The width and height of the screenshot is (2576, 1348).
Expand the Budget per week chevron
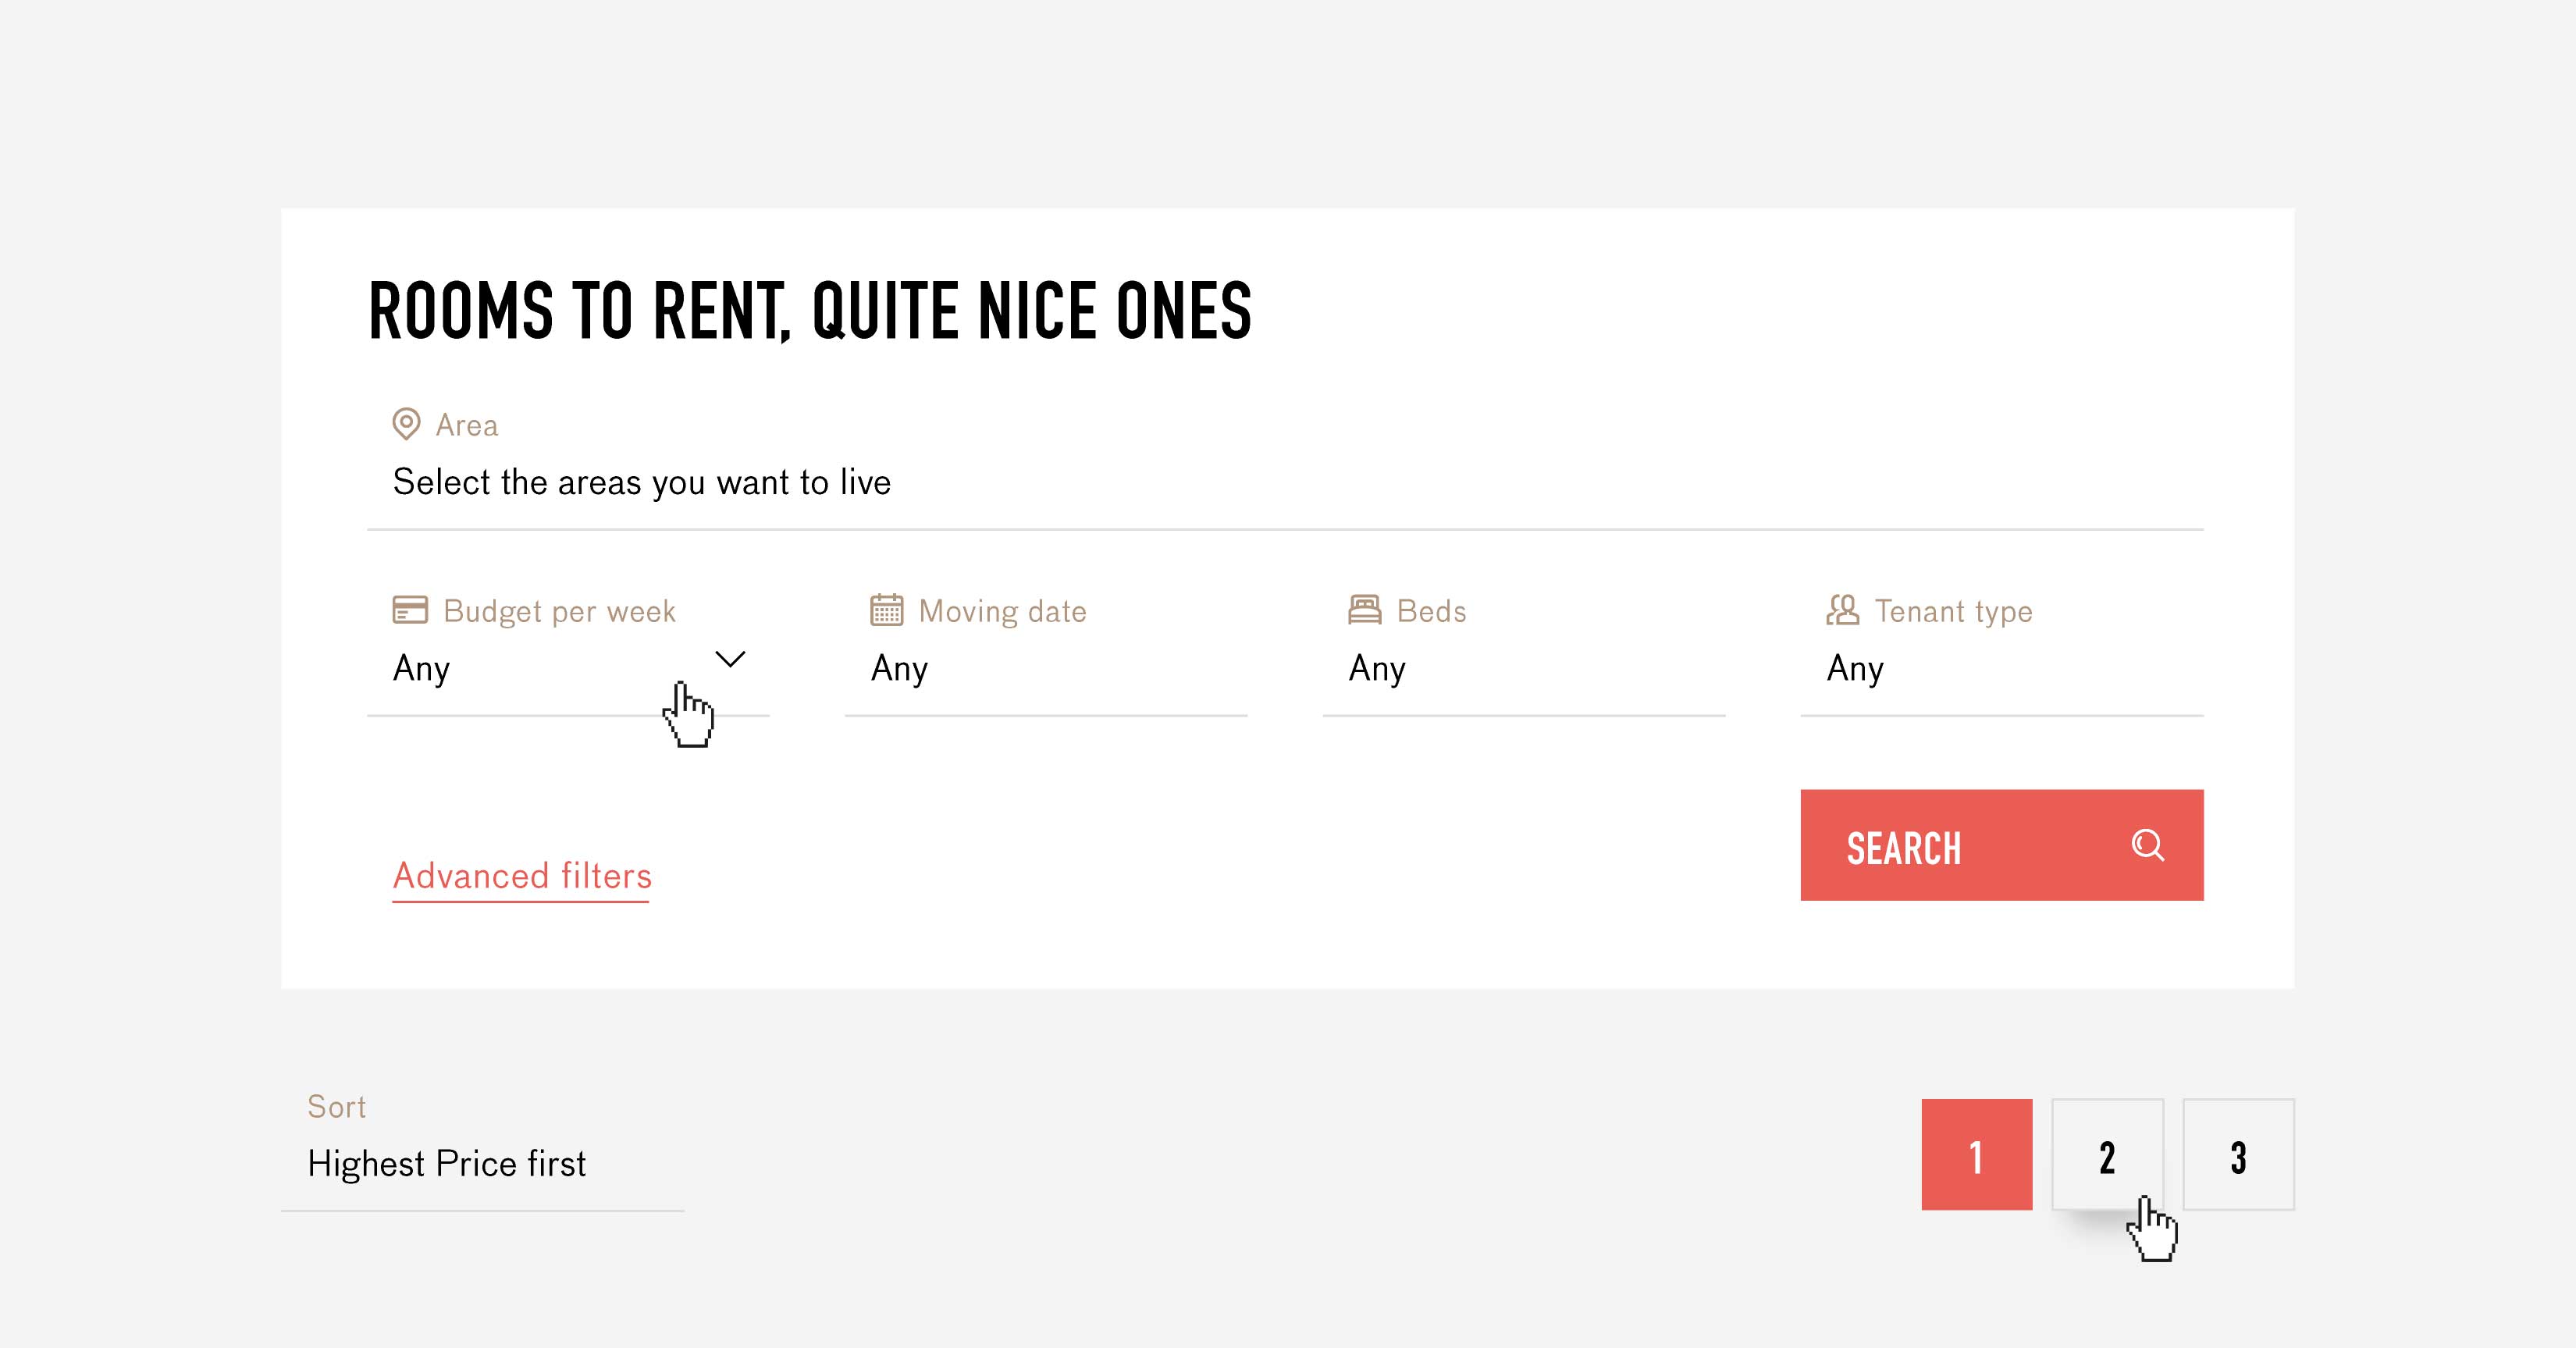730,659
